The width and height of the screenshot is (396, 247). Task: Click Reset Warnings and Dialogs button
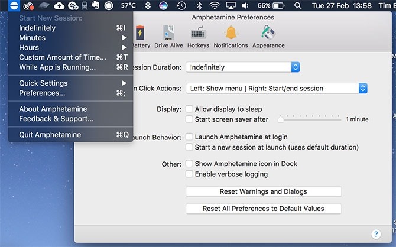264,192
